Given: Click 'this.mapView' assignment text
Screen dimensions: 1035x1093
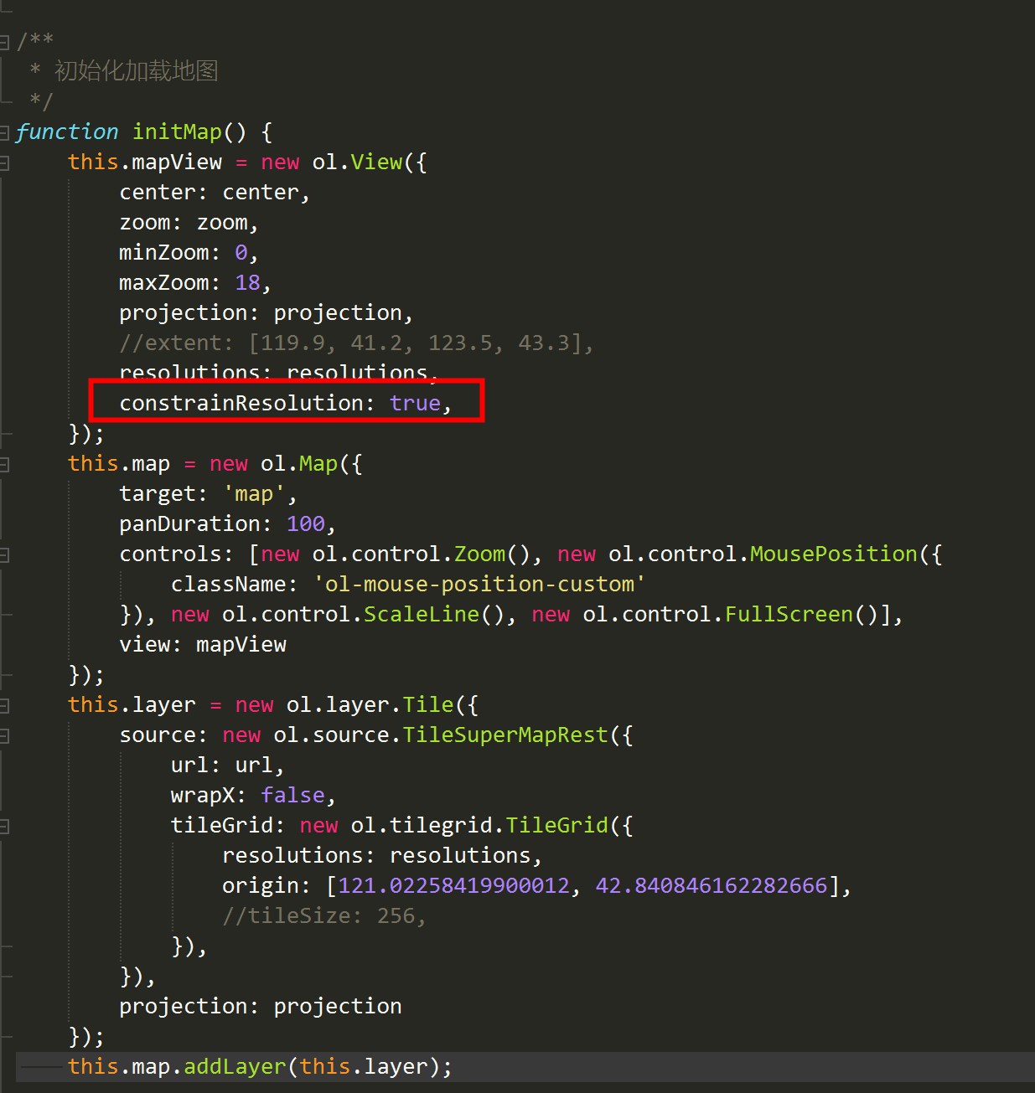Looking at the screenshot, I should [x=145, y=162].
